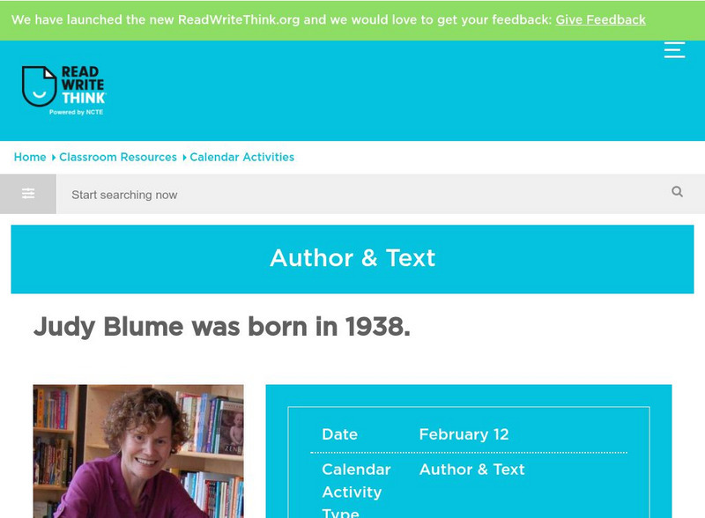The width and height of the screenshot is (705, 518).
Task: Click the 'Judy Blume was born in 1938' title
Action: (222, 327)
